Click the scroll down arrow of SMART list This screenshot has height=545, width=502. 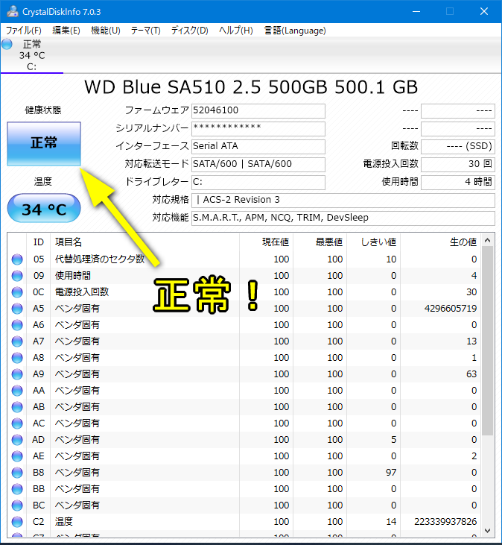[487, 530]
